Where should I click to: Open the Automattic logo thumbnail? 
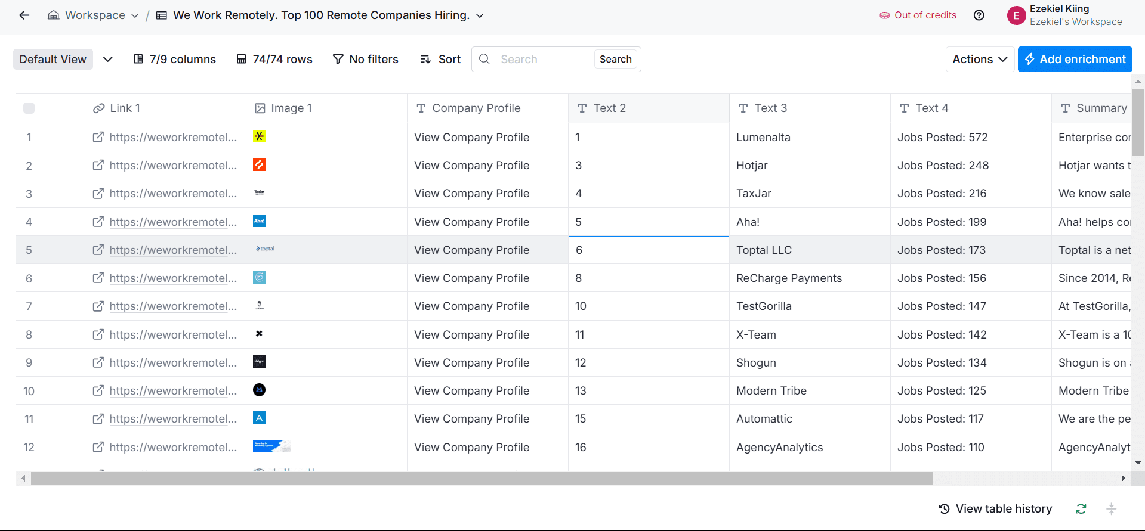click(x=259, y=418)
